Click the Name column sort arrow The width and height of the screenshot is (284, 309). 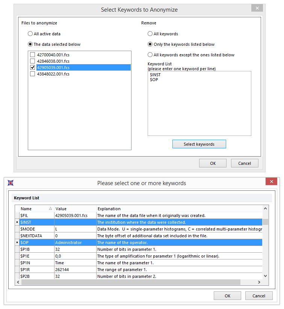(51, 209)
